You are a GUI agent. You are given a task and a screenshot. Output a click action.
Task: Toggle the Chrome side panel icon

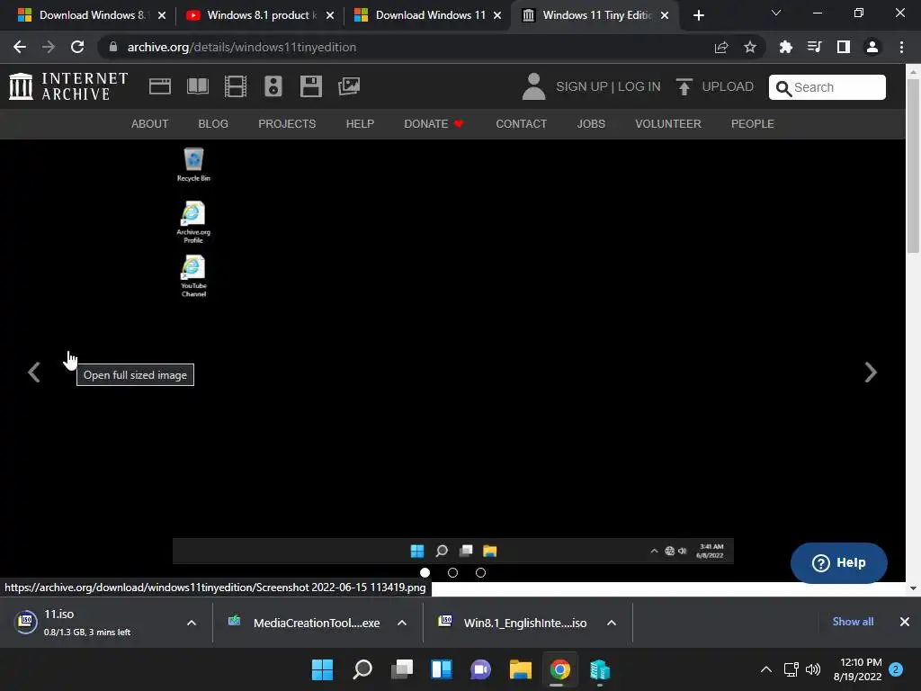pos(844,47)
